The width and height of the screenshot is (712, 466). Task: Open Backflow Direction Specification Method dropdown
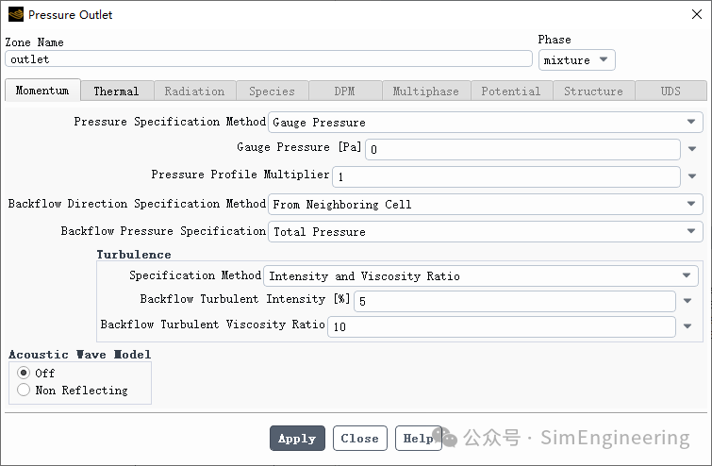(486, 205)
